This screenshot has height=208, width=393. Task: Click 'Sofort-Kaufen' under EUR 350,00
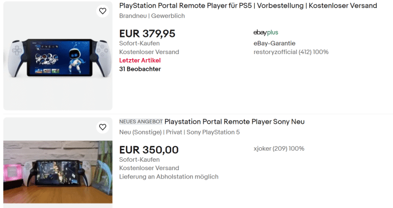click(139, 159)
